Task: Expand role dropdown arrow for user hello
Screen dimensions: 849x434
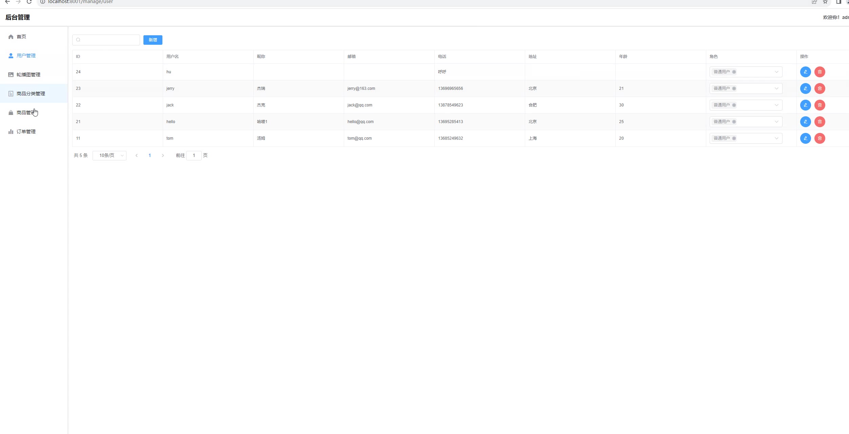Action: [776, 122]
